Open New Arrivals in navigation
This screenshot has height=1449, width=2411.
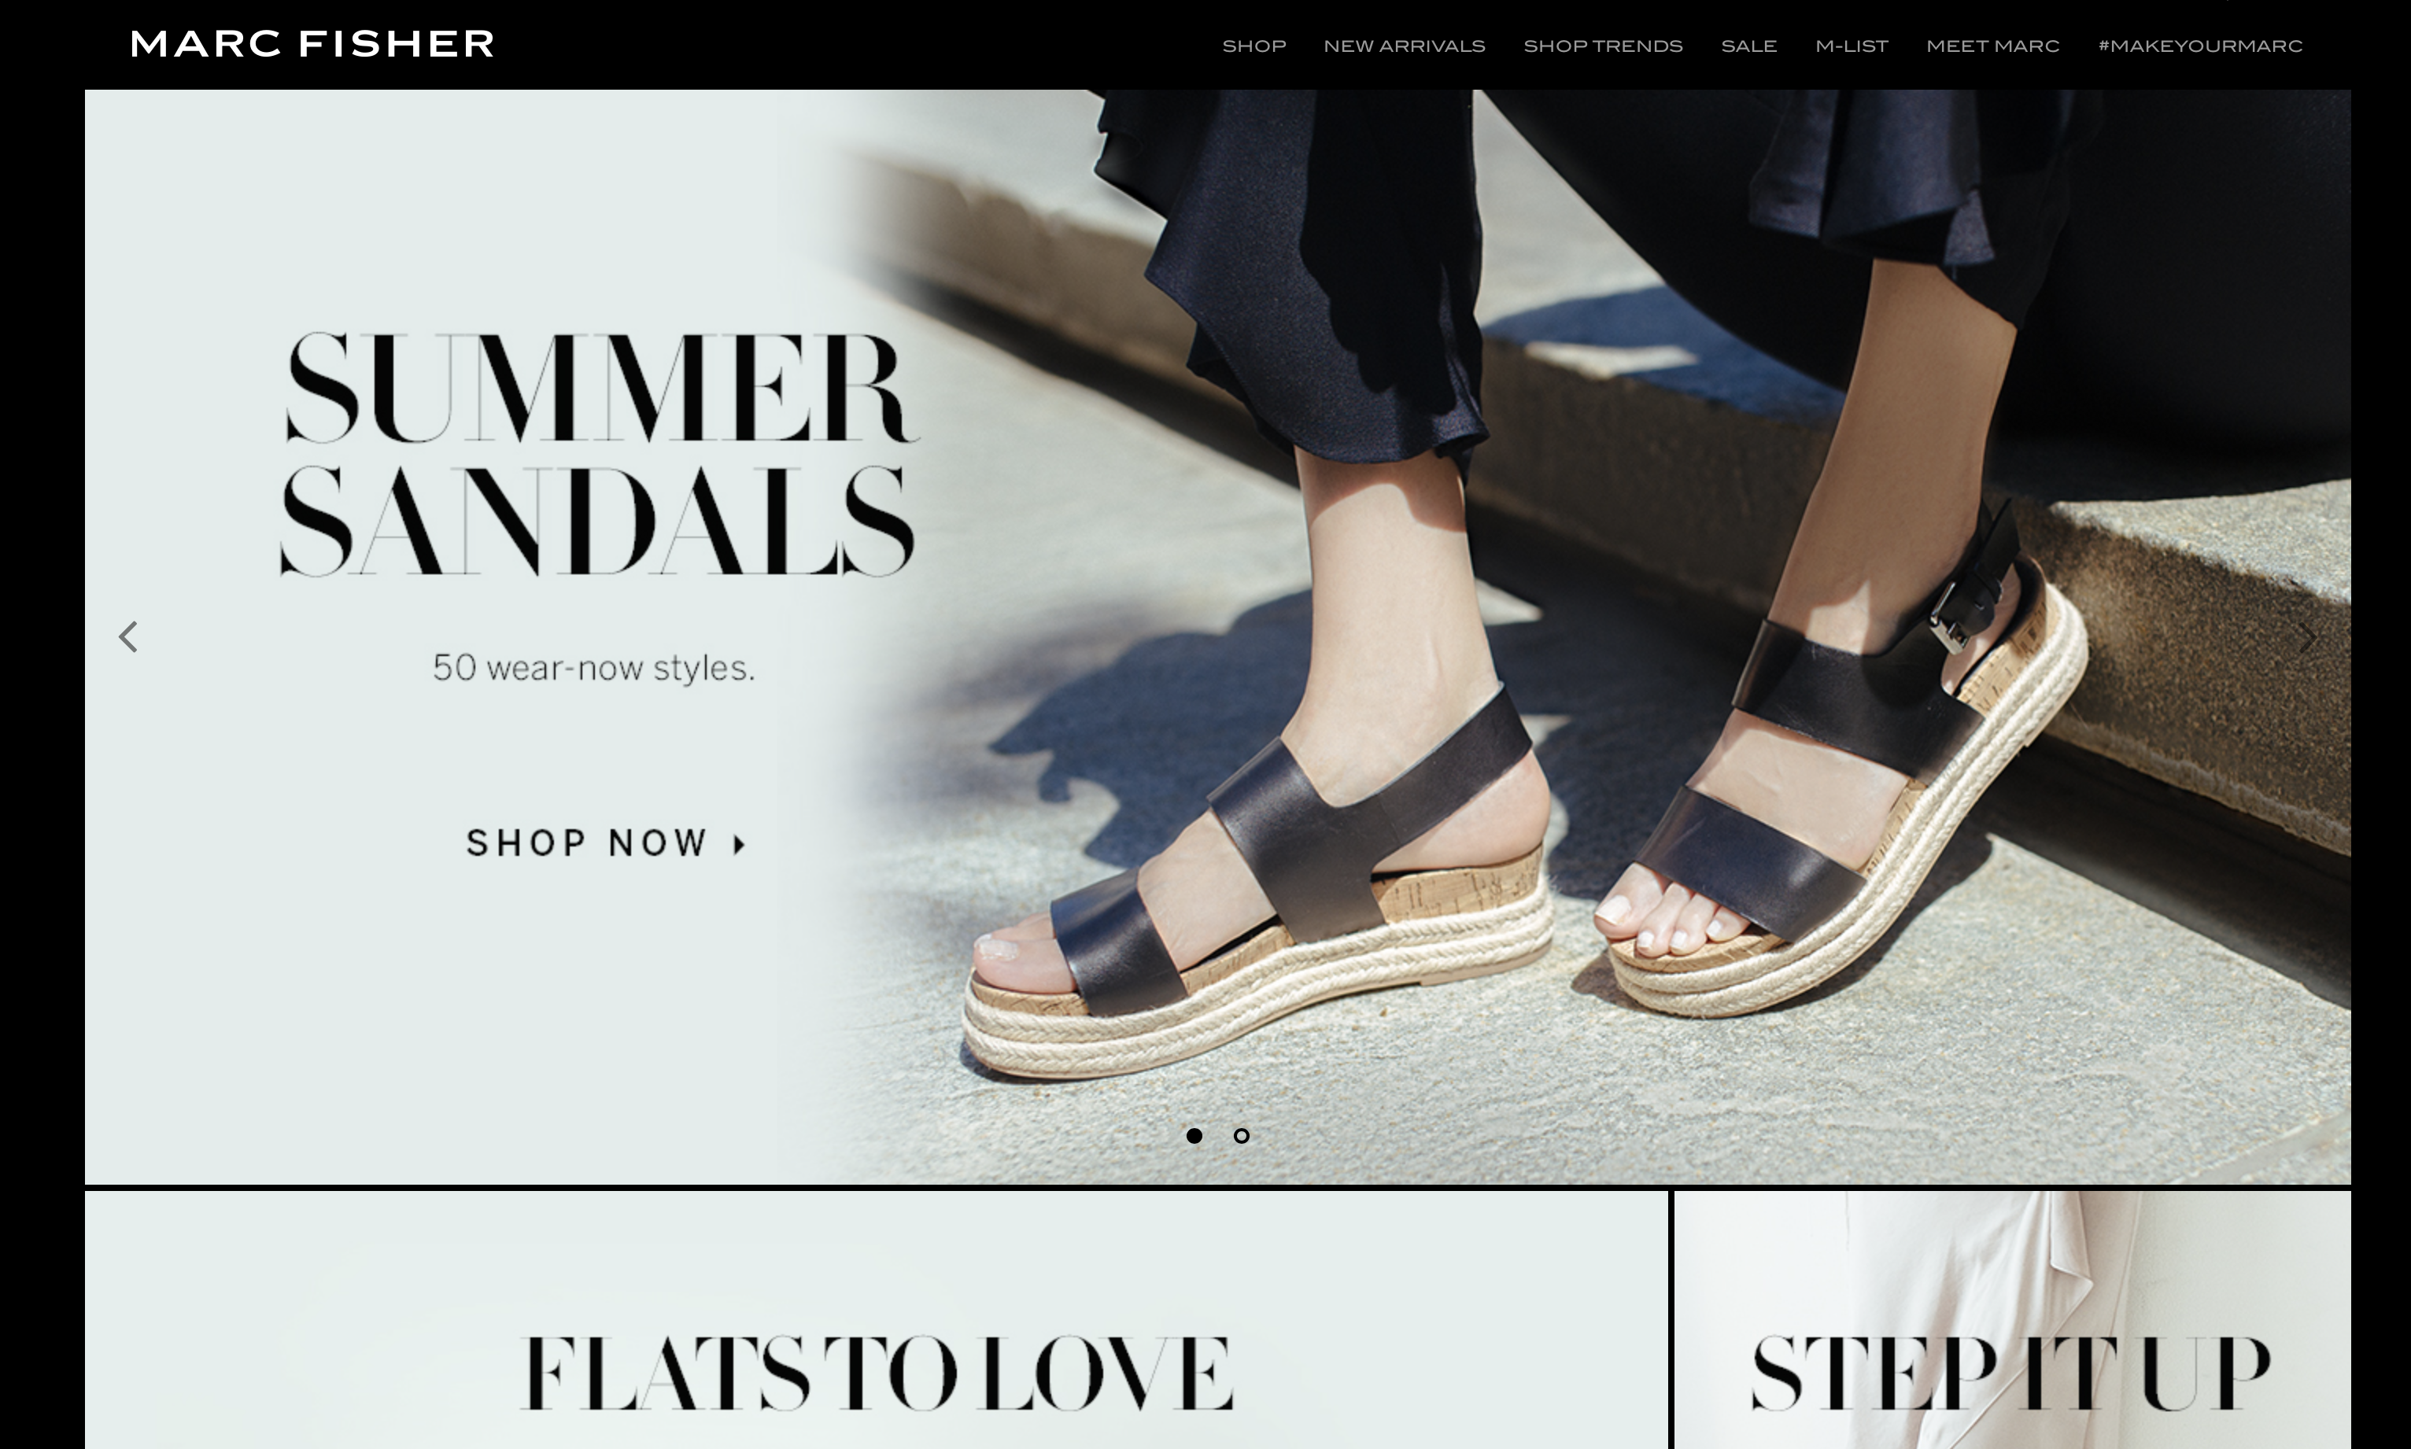click(1405, 46)
